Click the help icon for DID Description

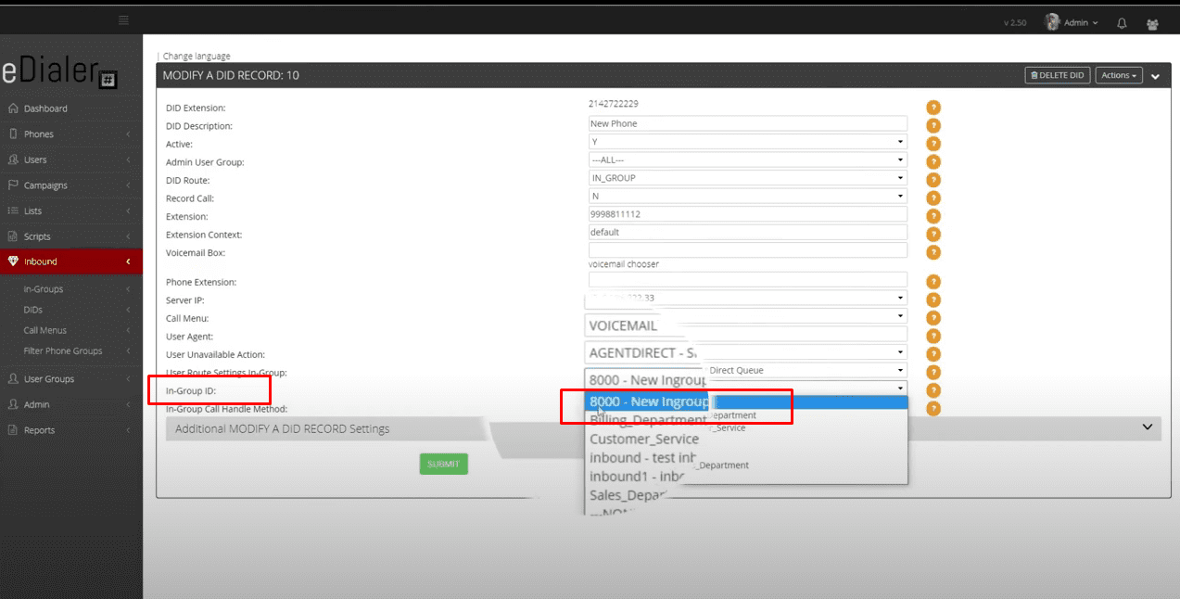click(x=933, y=126)
